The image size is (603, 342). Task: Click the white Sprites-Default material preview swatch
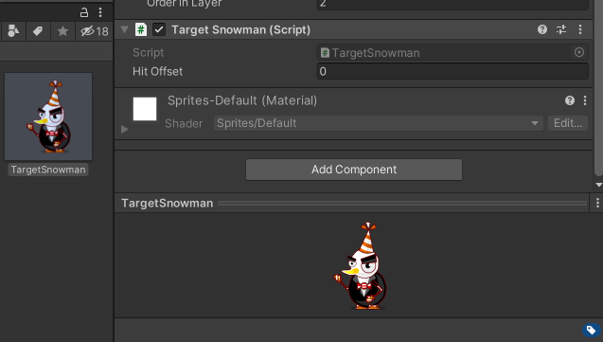[x=145, y=109]
